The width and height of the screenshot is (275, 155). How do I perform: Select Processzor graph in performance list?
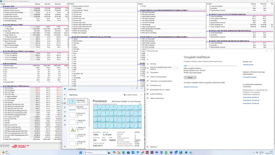click(x=78, y=102)
